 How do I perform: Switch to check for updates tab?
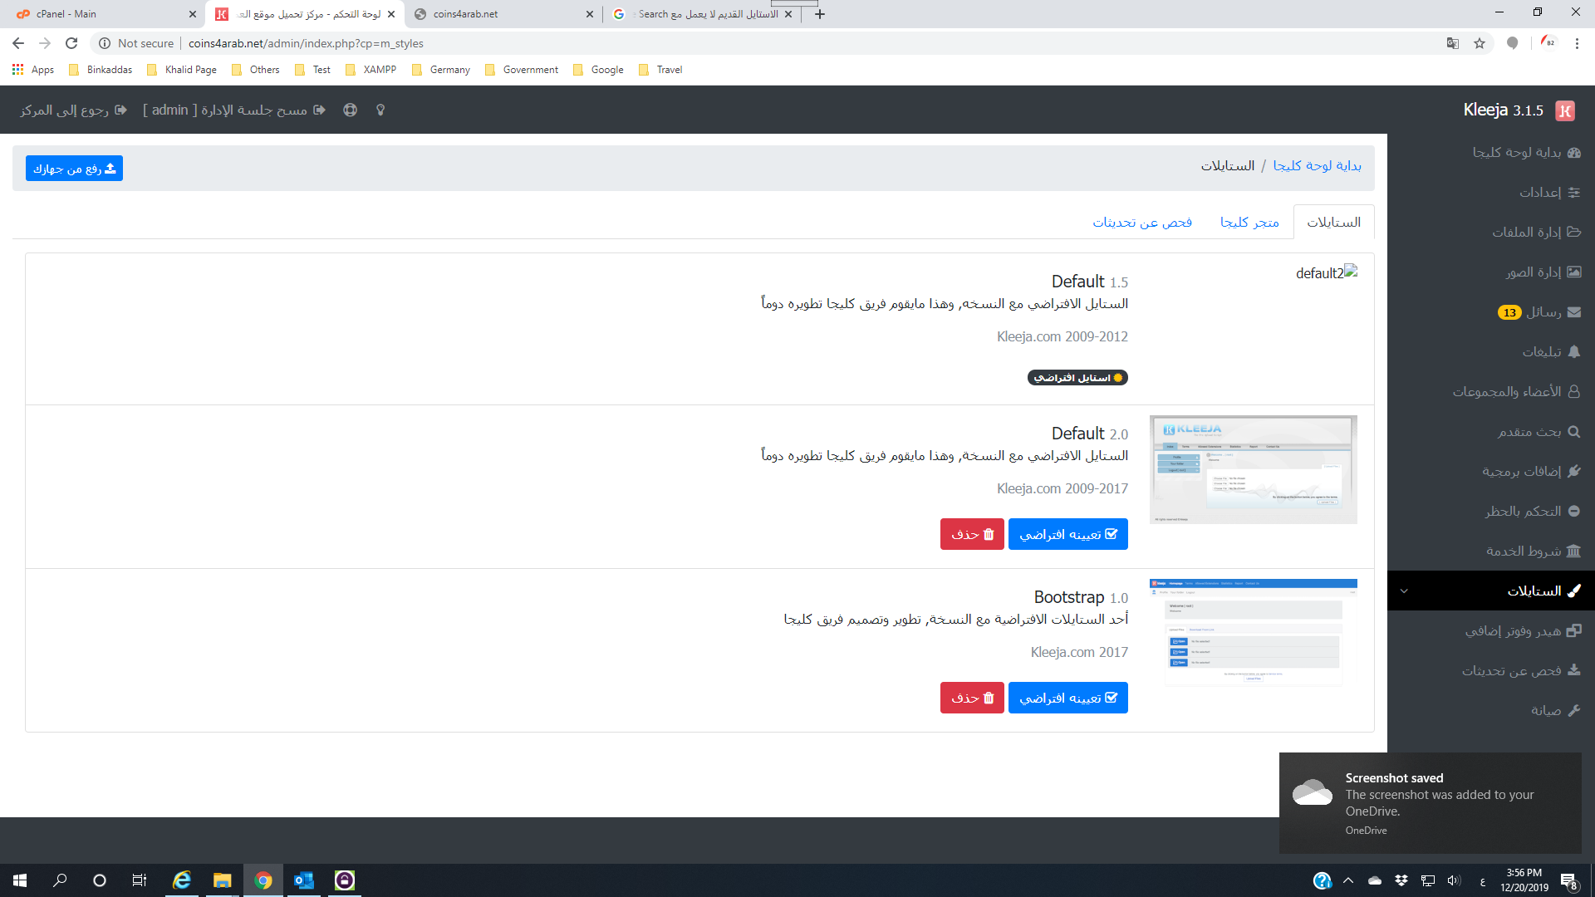[x=1142, y=222]
